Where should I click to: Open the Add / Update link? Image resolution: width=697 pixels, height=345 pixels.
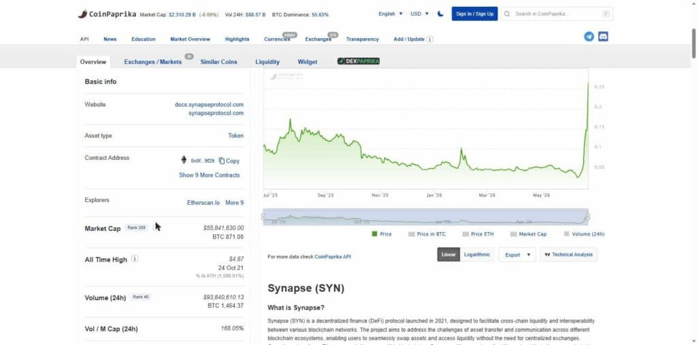[409, 39]
